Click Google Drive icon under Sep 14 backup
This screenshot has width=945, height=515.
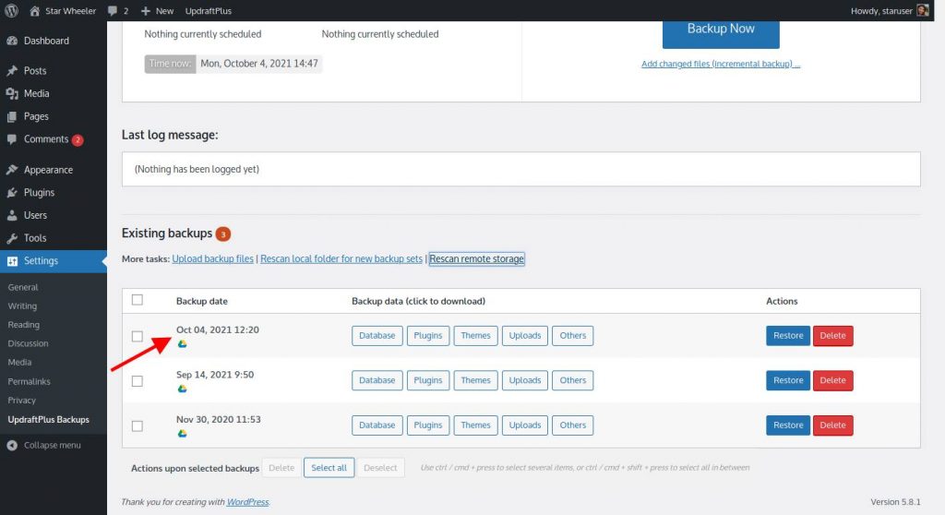click(182, 389)
